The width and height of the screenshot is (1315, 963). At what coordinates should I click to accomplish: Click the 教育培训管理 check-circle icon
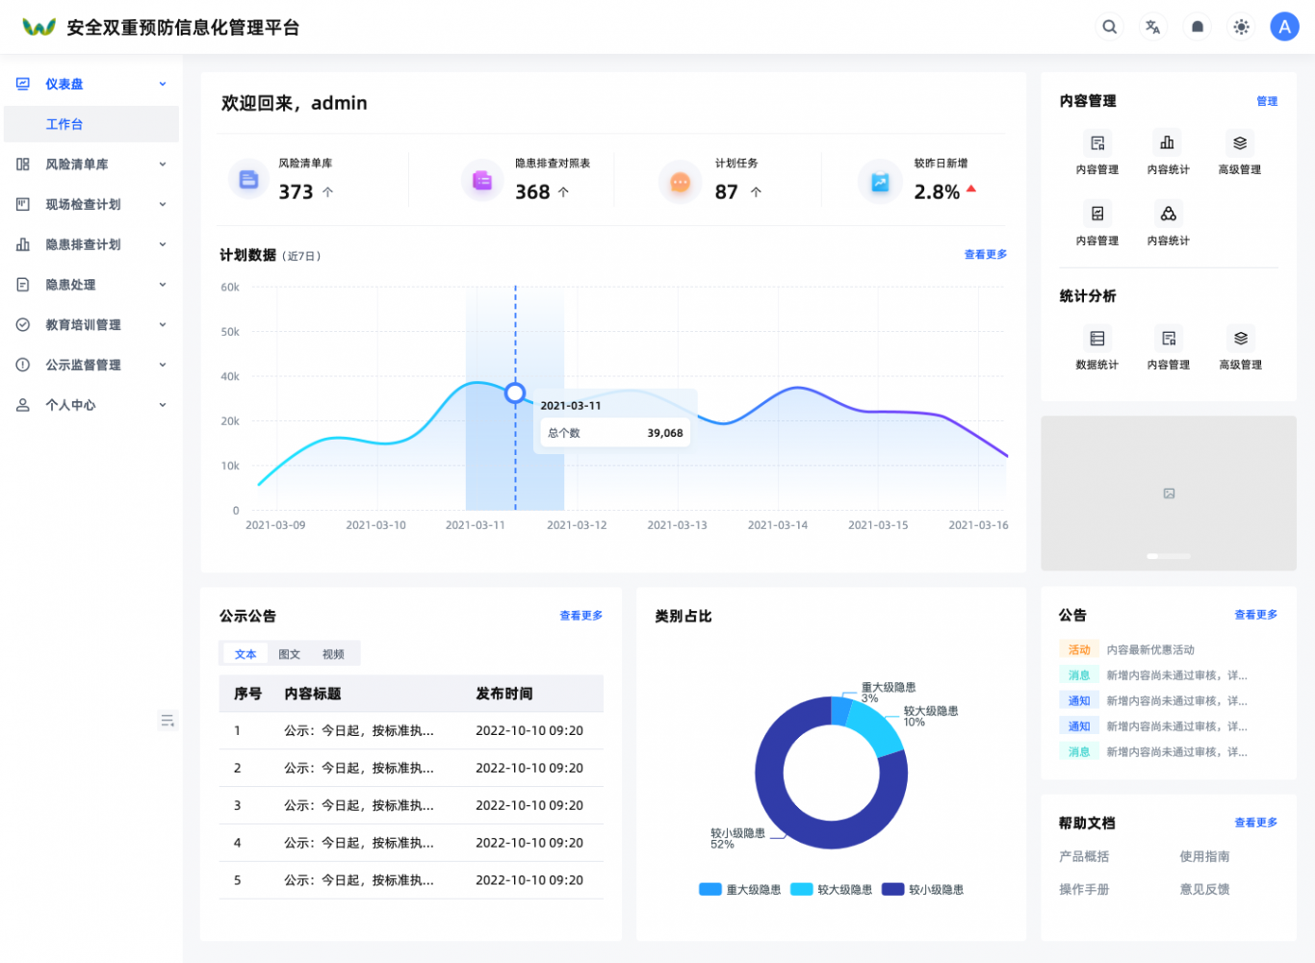[23, 325]
